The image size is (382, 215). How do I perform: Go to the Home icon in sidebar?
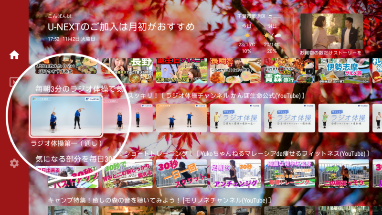click(x=14, y=54)
